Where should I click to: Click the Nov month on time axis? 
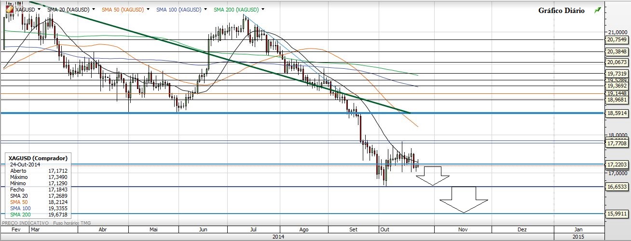pyautogui.click(x=463, y=230)
